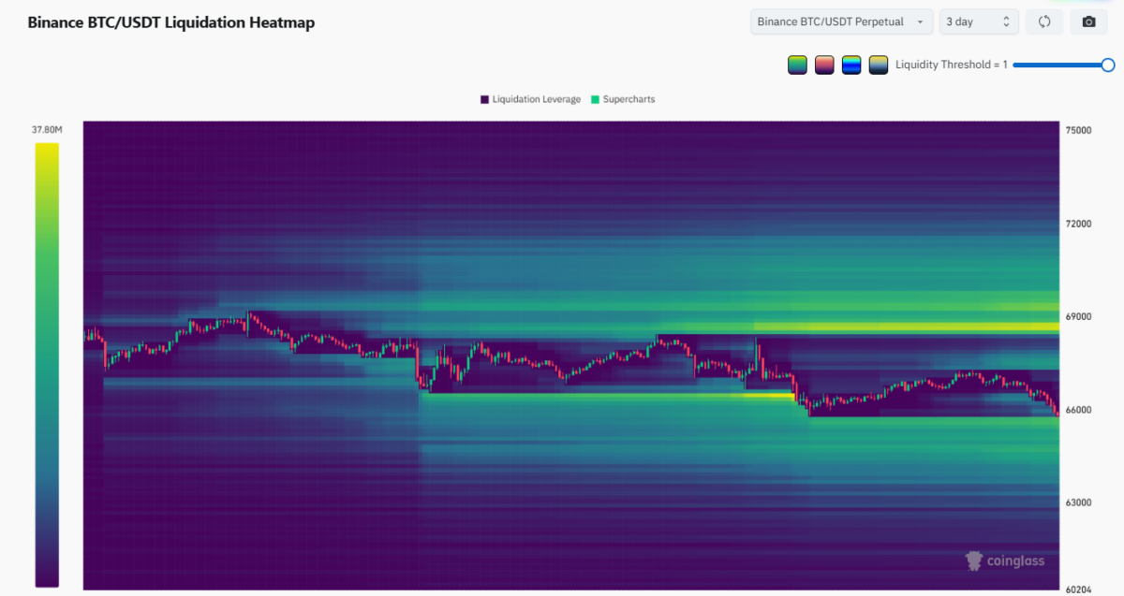
Task: Click the 60204 price axis label
Action: tap(1078, 589)
